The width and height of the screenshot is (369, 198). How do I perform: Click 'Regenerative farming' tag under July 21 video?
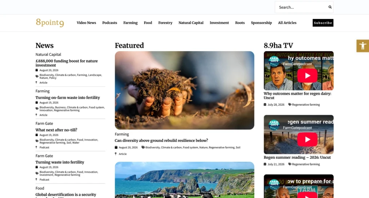click(x=306, y=164)
